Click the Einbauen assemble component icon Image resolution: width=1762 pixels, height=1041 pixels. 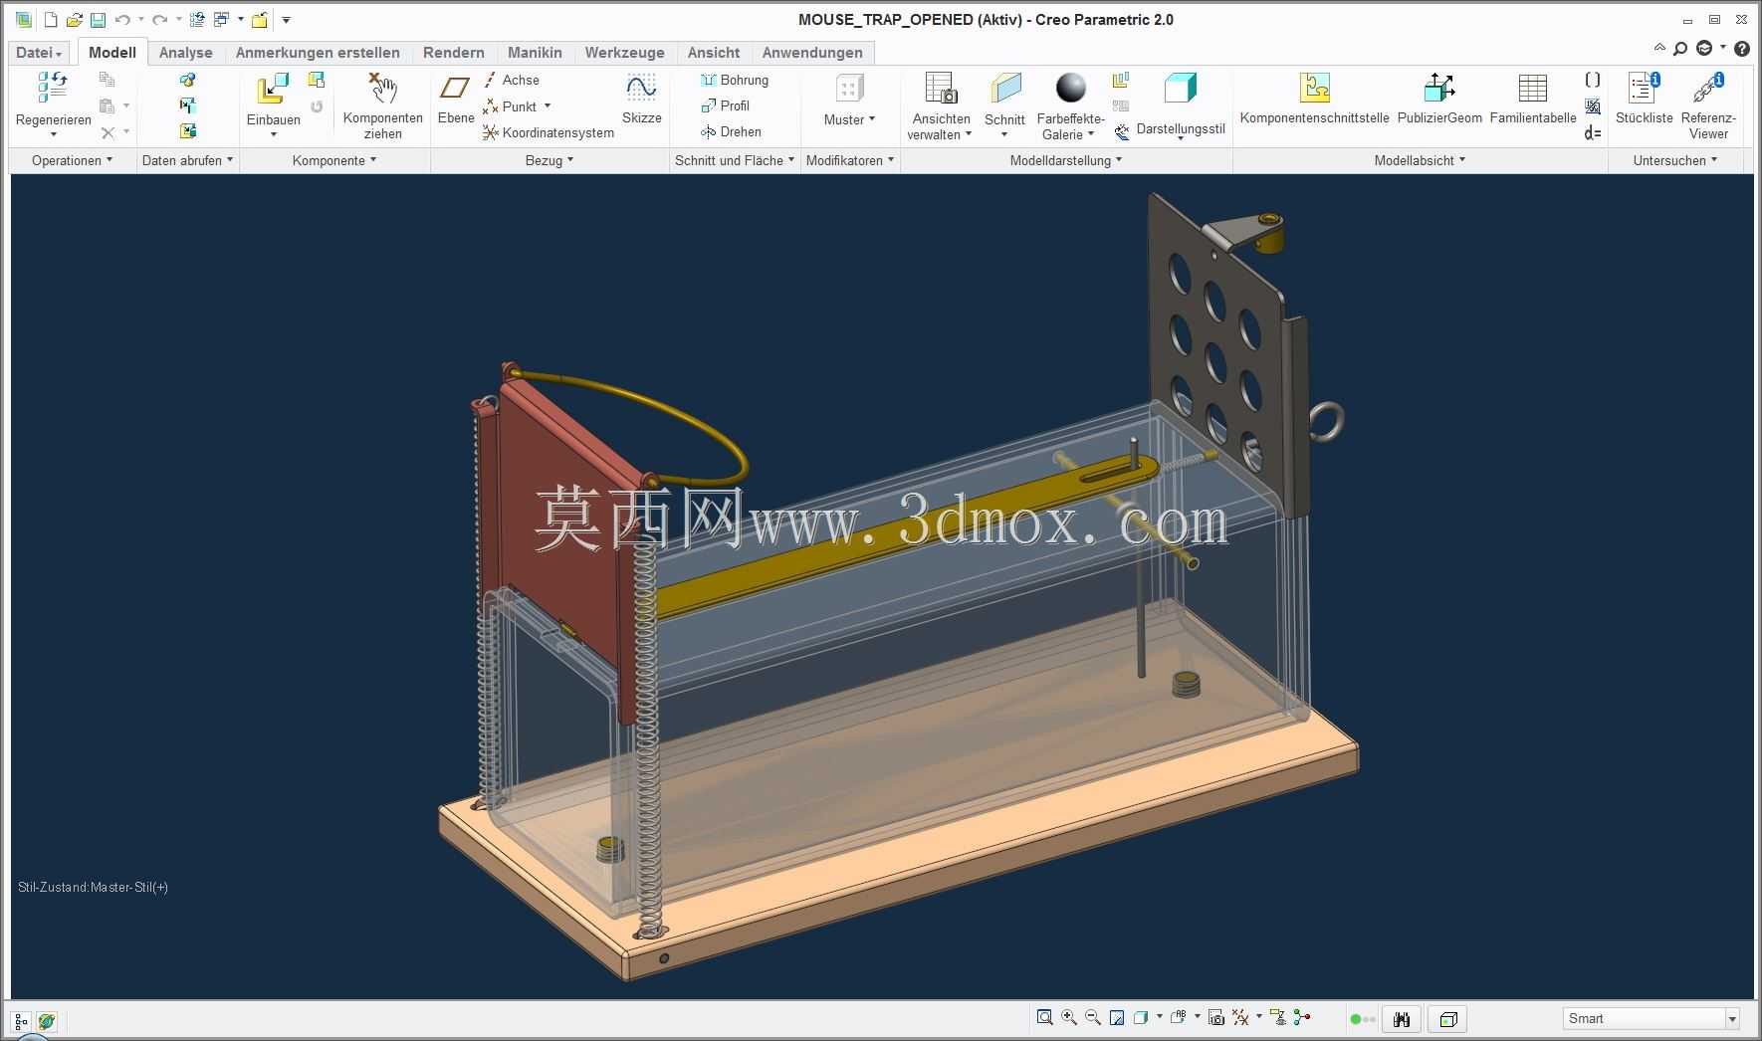click(x=272, y=88)
